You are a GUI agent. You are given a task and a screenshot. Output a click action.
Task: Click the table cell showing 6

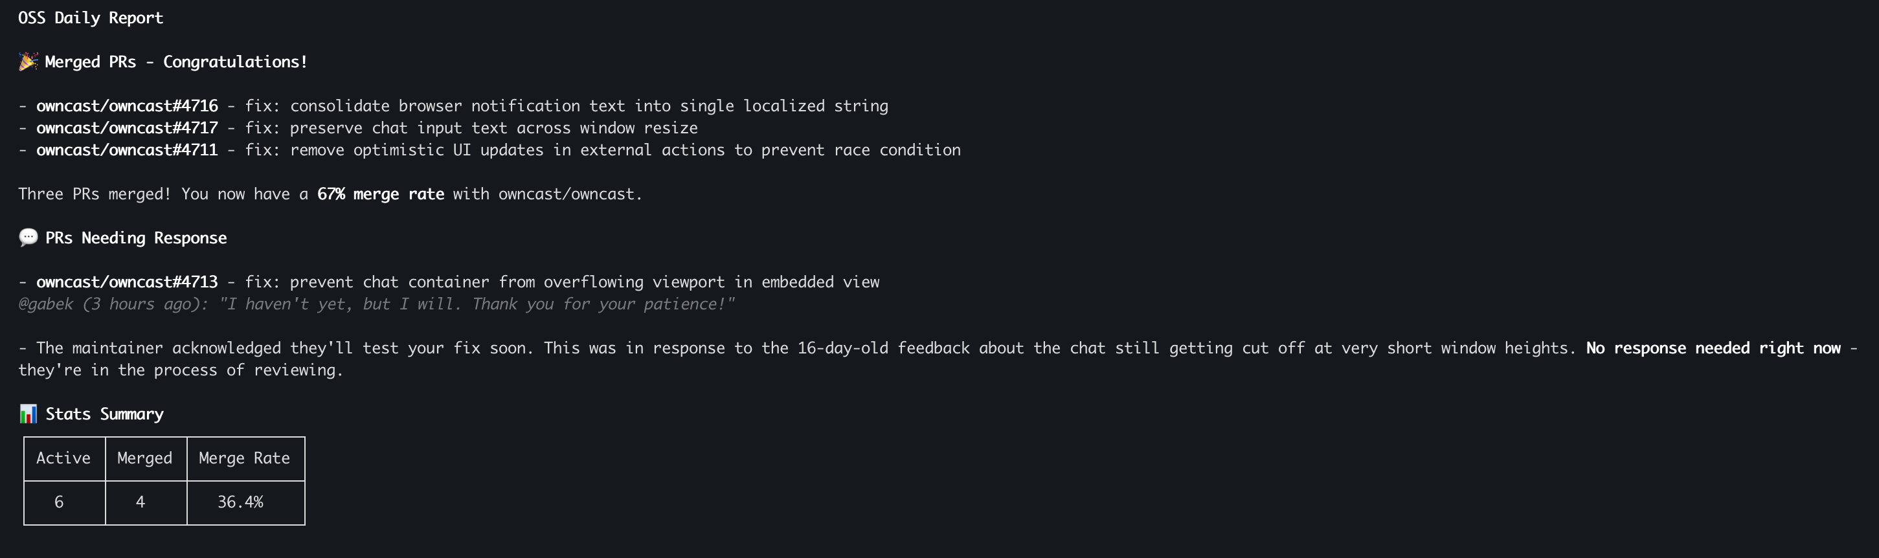(x=59, y=502)
